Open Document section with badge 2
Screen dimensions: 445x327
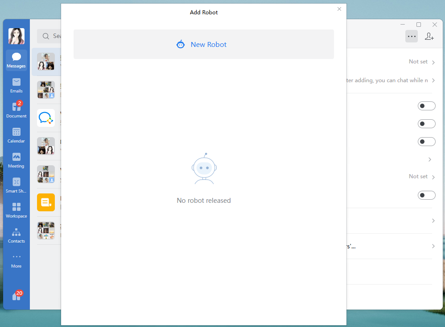pyautogui.click(x=16, y=110)
